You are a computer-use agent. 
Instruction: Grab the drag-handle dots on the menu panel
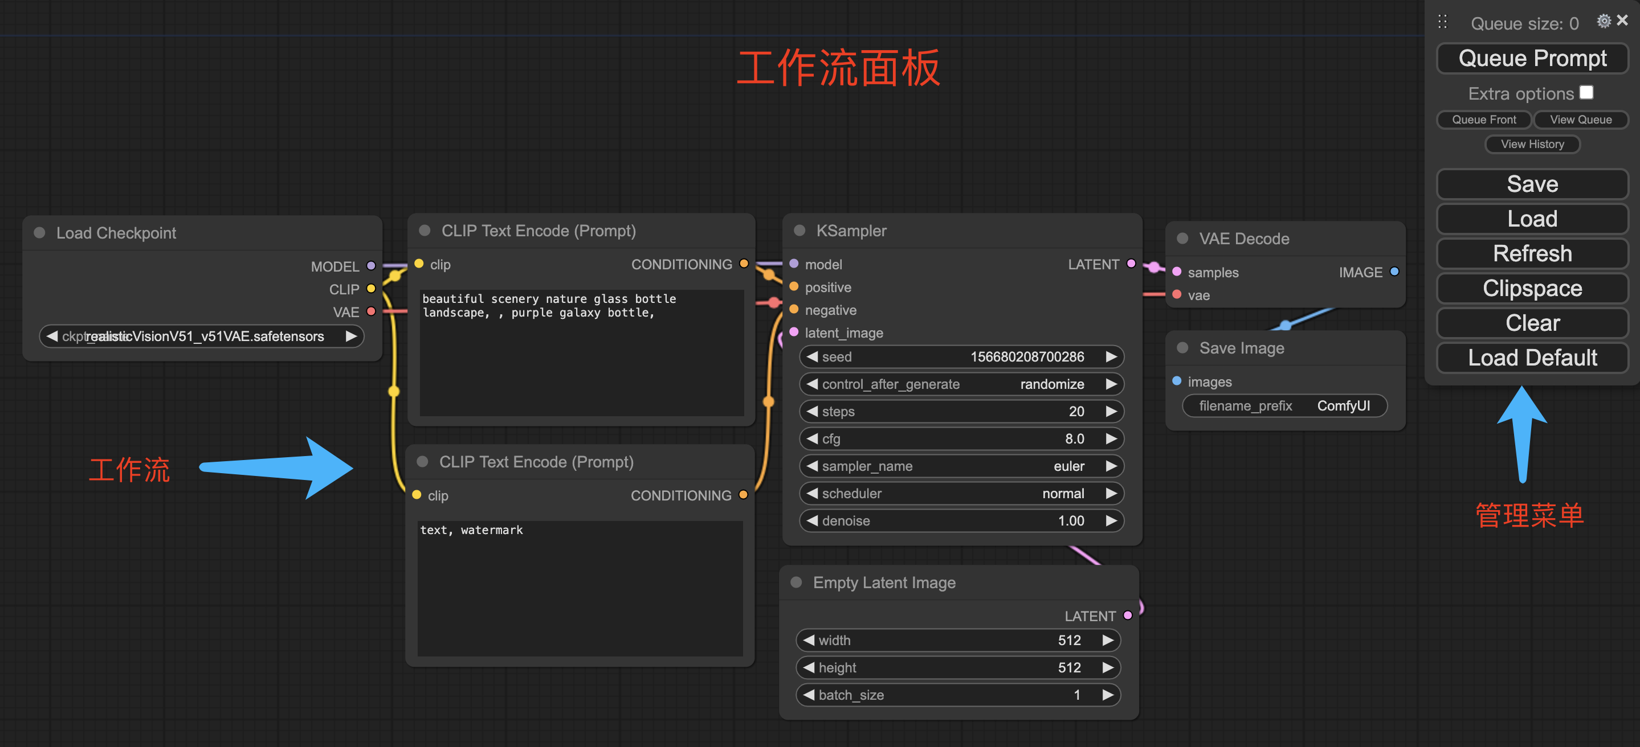(x=1442, y=21)
